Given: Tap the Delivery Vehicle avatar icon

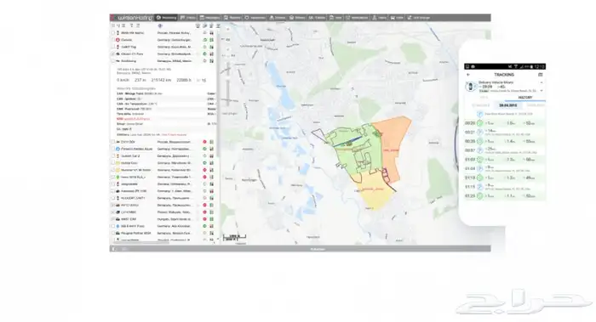Looking at the screenshot, I should [x=470, y=87].
